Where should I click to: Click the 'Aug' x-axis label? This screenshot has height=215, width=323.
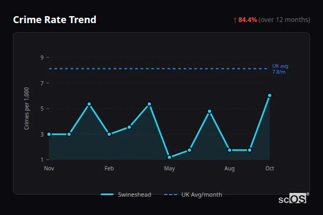tap(229, 168)
